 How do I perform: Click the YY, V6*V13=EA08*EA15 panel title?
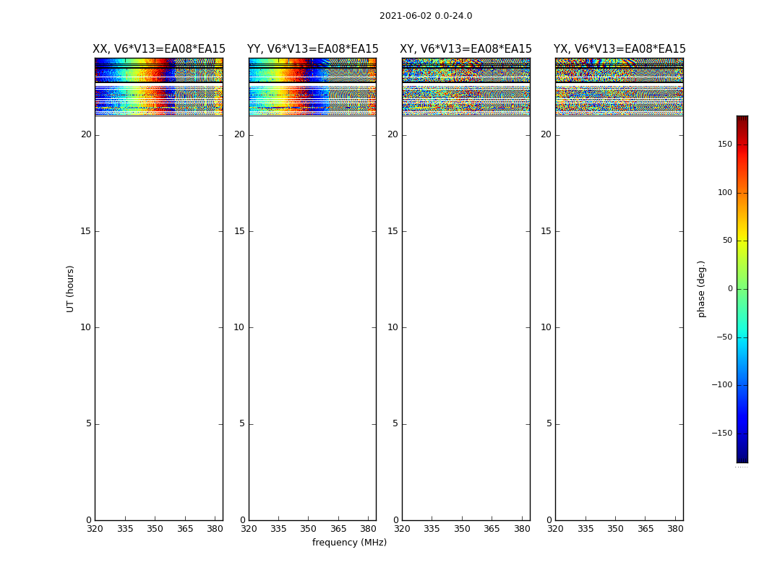[313, 49]
